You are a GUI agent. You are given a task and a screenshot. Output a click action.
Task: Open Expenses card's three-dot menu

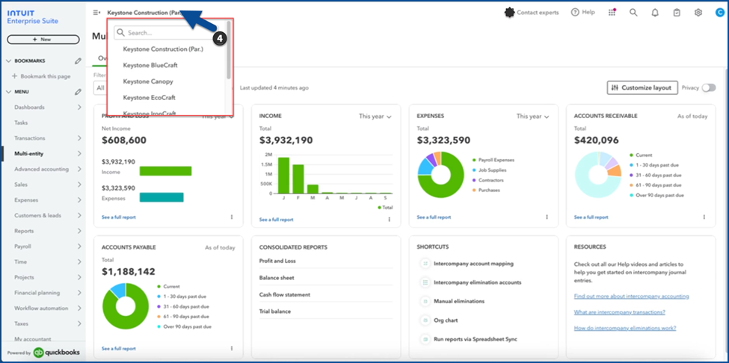547,217
